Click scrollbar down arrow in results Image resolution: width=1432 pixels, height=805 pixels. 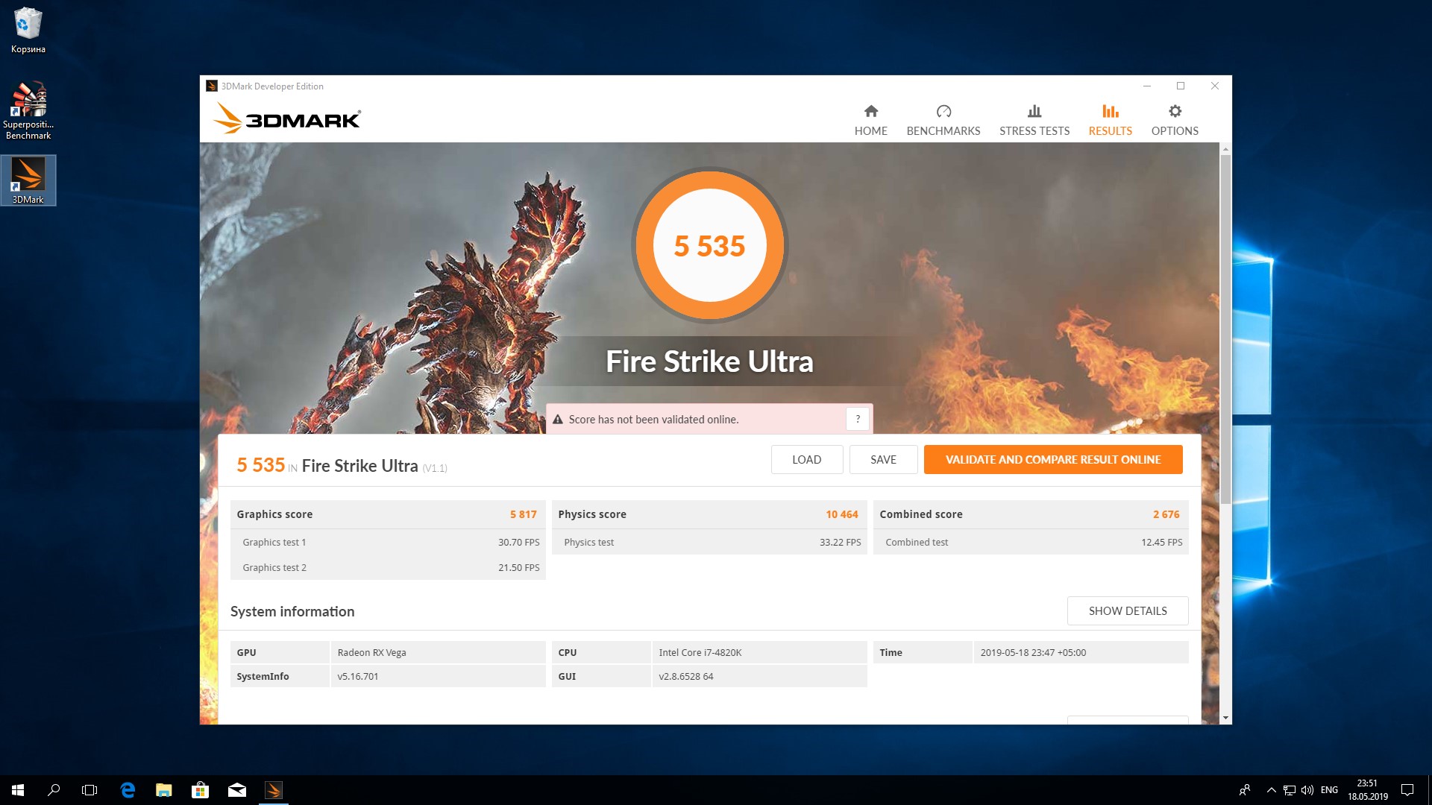(x=1225, y=718)
